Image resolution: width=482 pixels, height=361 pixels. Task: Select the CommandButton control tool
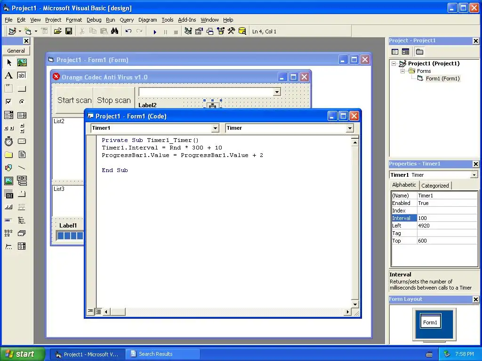click(x=22, y=89)
